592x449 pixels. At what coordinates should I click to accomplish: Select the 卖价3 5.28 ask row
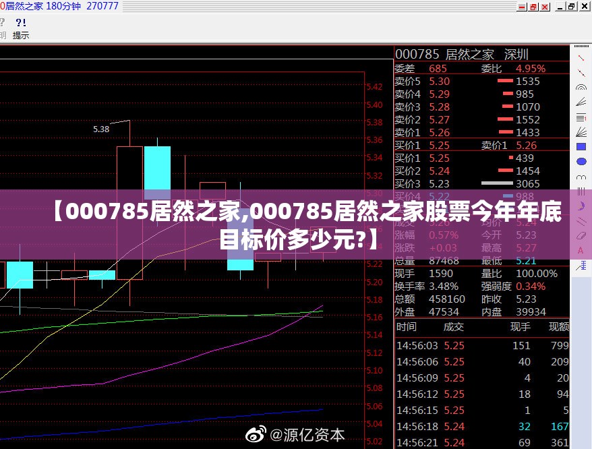[x=481, y=107]
